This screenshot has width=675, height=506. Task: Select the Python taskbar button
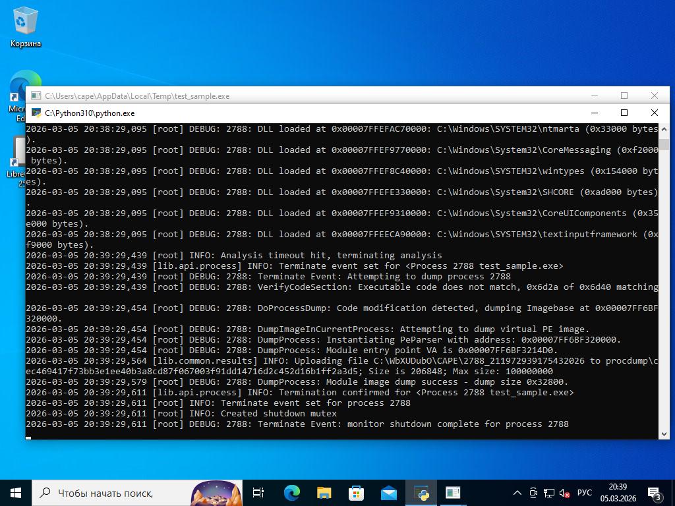421,493
